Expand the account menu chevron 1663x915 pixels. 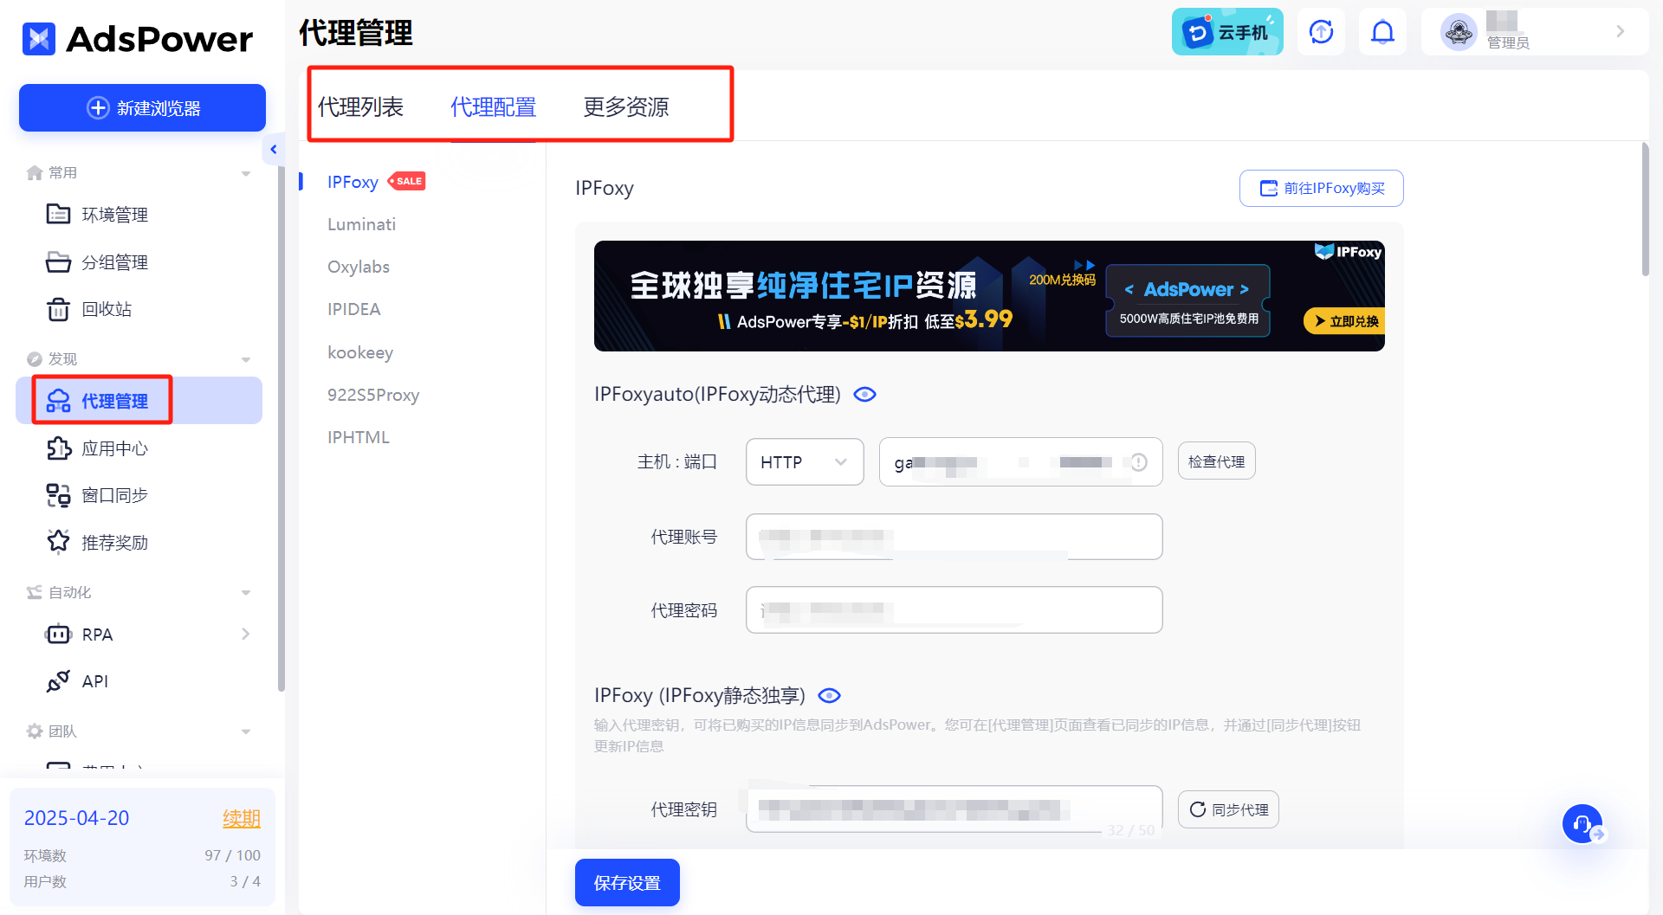1620,32
